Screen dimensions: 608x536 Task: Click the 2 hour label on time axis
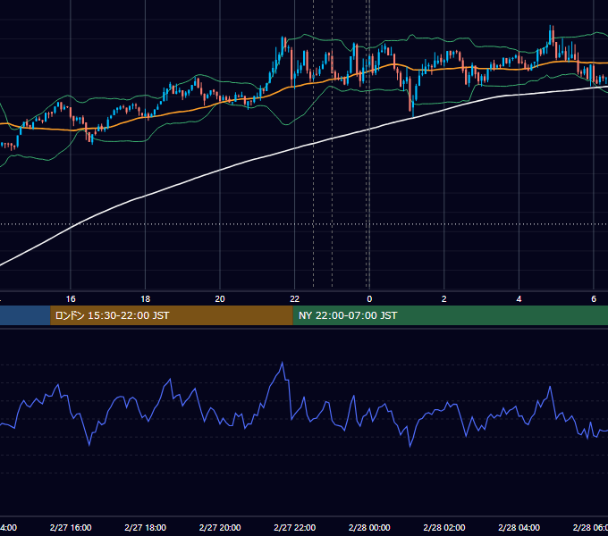click(444, 299)
